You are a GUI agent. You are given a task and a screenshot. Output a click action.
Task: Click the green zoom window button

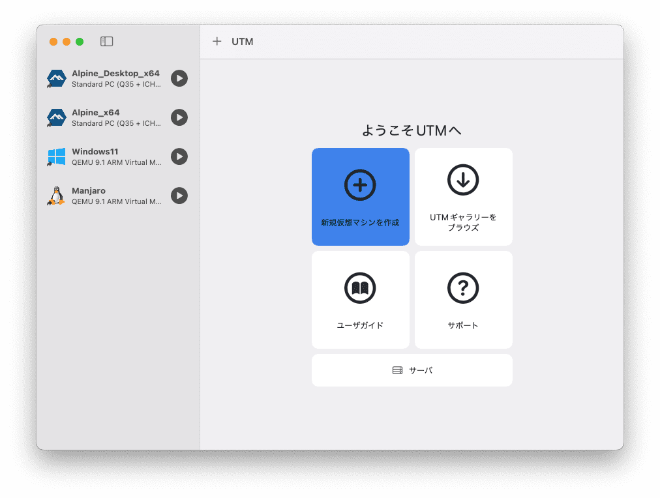tap(80, 42)
